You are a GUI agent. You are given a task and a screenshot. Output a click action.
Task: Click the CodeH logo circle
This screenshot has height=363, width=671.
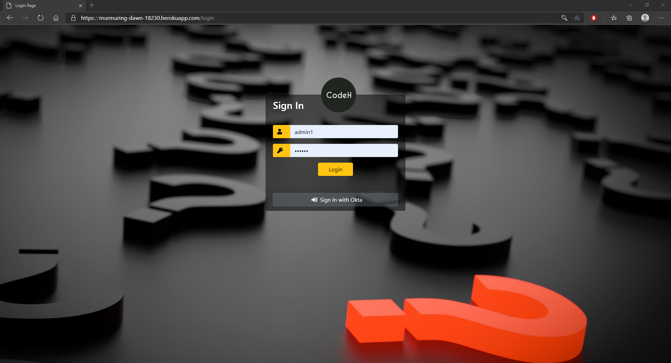pyautogui.click(x=339, y=95)
